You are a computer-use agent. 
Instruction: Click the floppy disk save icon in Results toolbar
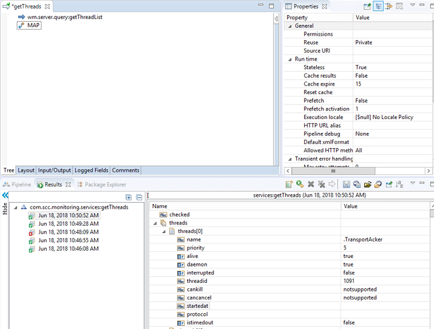(x=346, y=184)
